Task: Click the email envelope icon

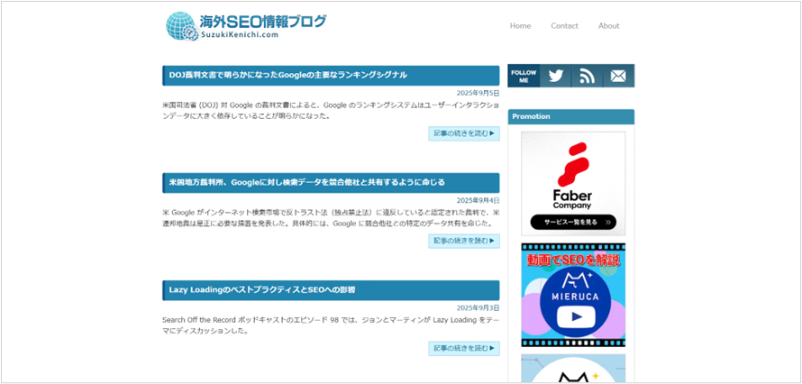Action: (x=618, y=76)
